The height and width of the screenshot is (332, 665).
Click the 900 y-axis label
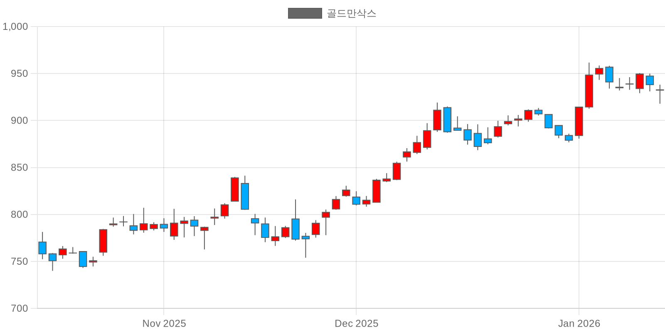(x=20, y=120)
